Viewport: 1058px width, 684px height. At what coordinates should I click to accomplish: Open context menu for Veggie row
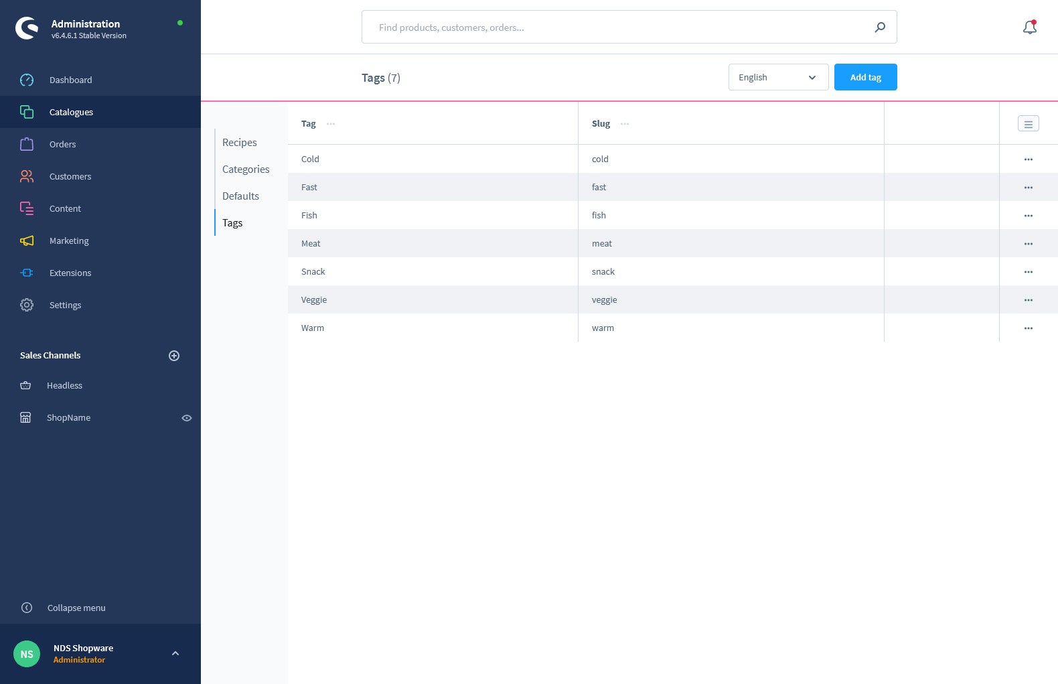[x=1029, y=300]
